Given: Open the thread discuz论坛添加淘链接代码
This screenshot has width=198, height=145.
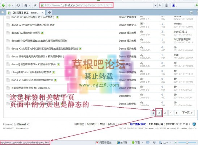Looking at the screenshot, I should click(x=26, y=33).
